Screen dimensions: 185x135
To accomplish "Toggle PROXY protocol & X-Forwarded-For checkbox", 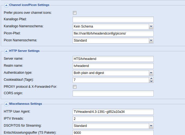I will (75, 87).
